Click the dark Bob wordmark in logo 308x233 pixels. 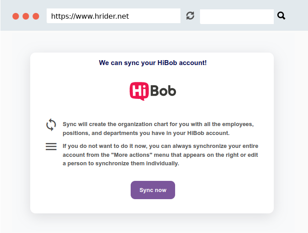pos(163,91)
